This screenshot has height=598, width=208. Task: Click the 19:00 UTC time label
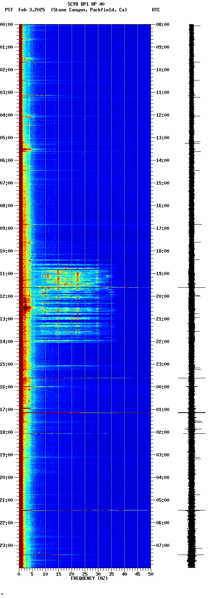tap(163, 274)
